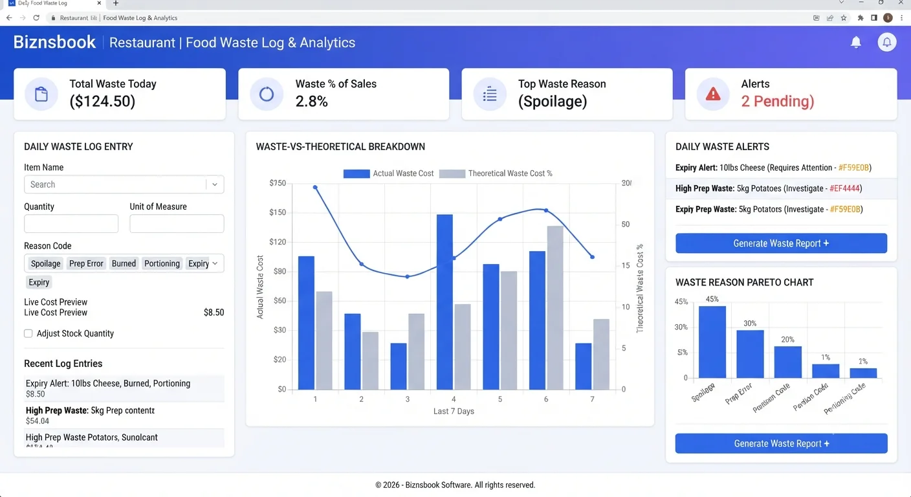Open the browser extensions puzzle icon
Screen dimensions: 911x497
pos(861,18)
